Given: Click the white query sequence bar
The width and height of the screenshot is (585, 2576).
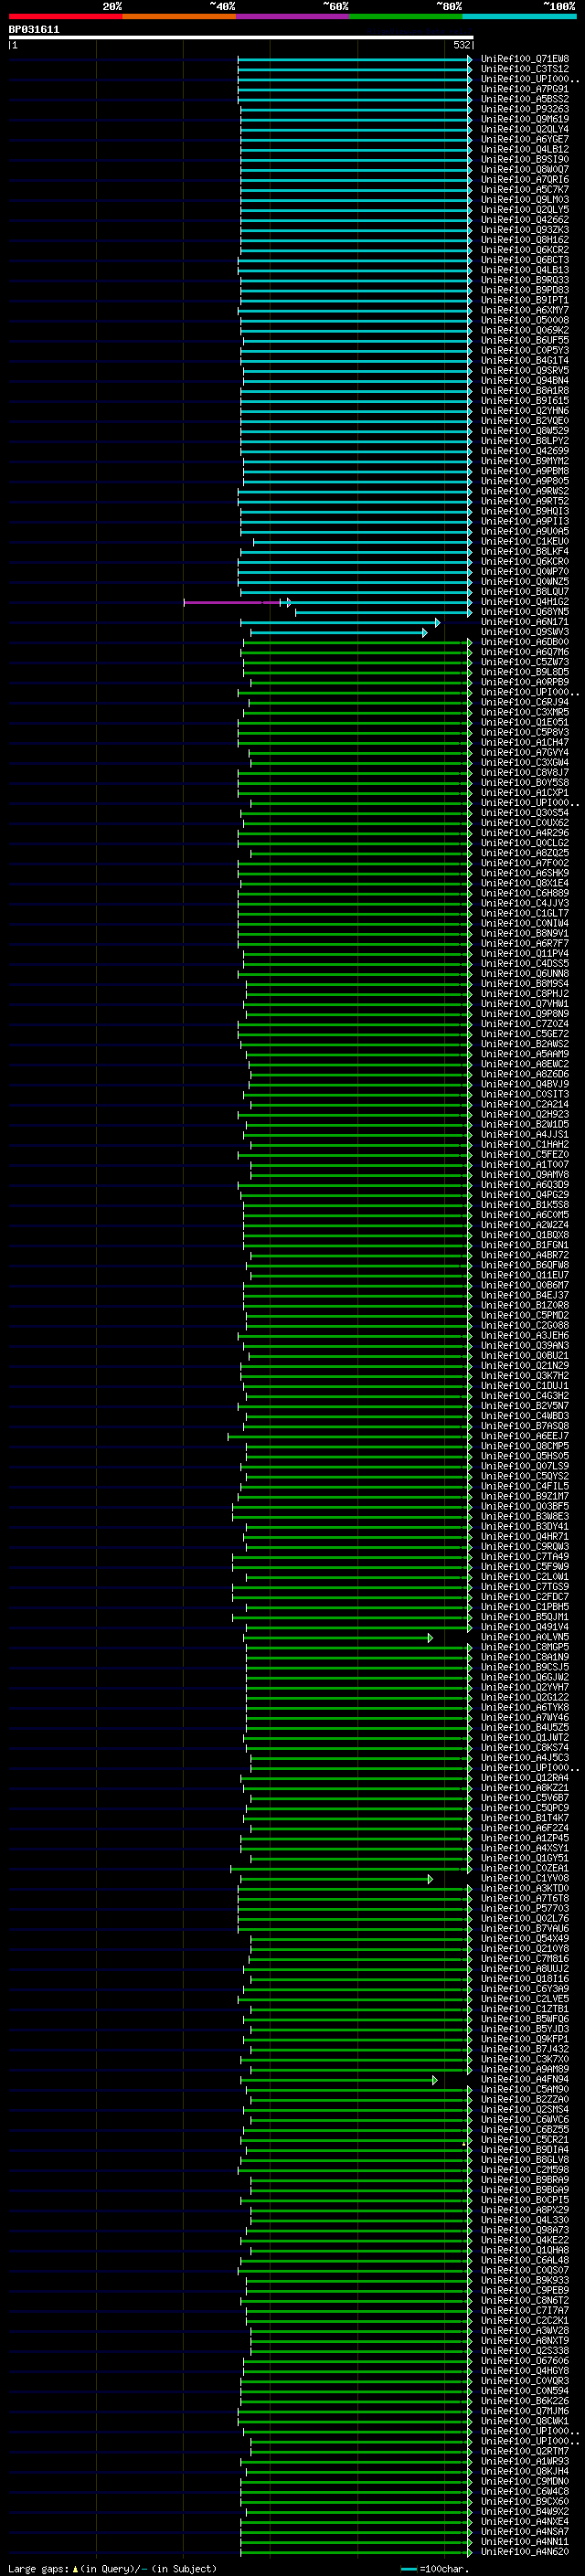Looking at the screenshot, I should [x=241, y=37].
